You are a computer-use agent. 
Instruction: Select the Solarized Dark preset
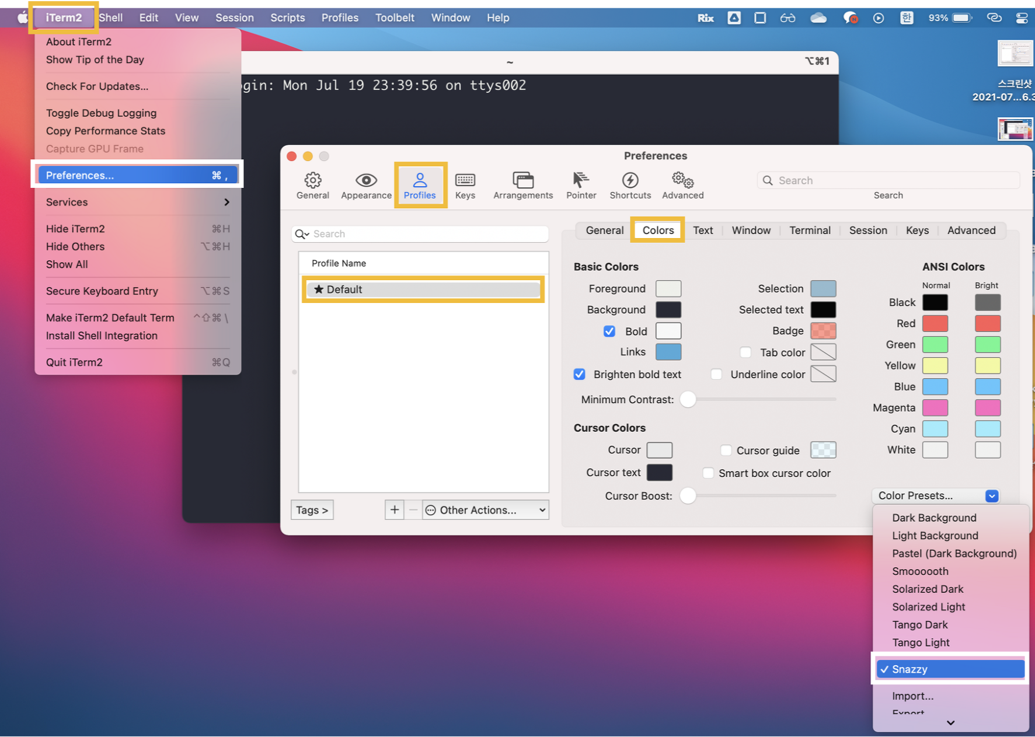[927, 589]
